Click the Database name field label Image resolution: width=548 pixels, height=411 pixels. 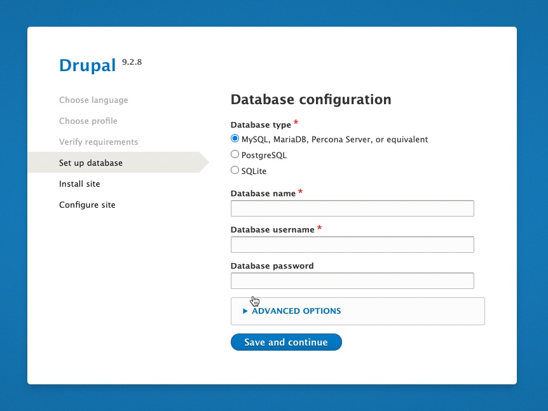pos(263,193)
